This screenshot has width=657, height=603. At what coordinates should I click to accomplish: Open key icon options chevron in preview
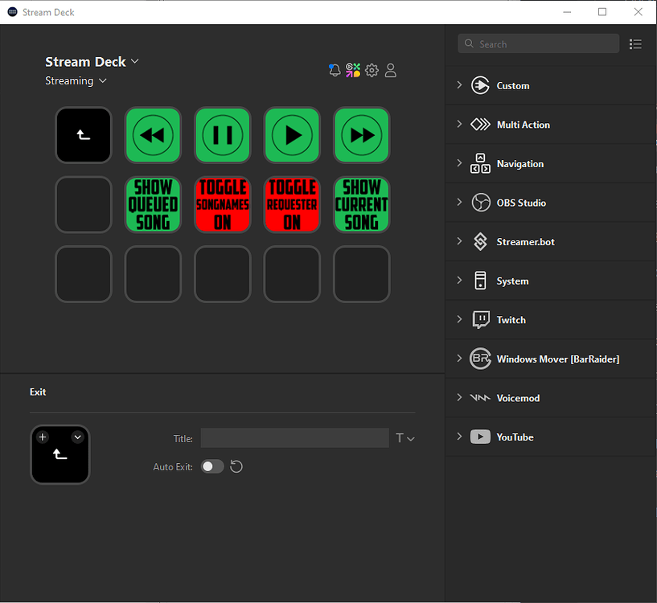point(77,437)
